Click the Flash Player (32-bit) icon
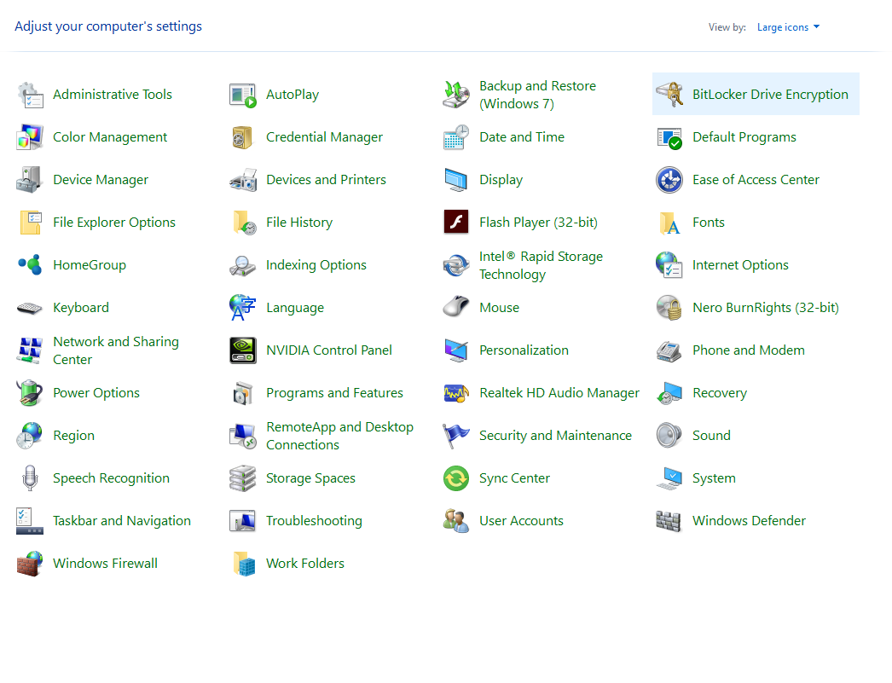 [456, 223]
